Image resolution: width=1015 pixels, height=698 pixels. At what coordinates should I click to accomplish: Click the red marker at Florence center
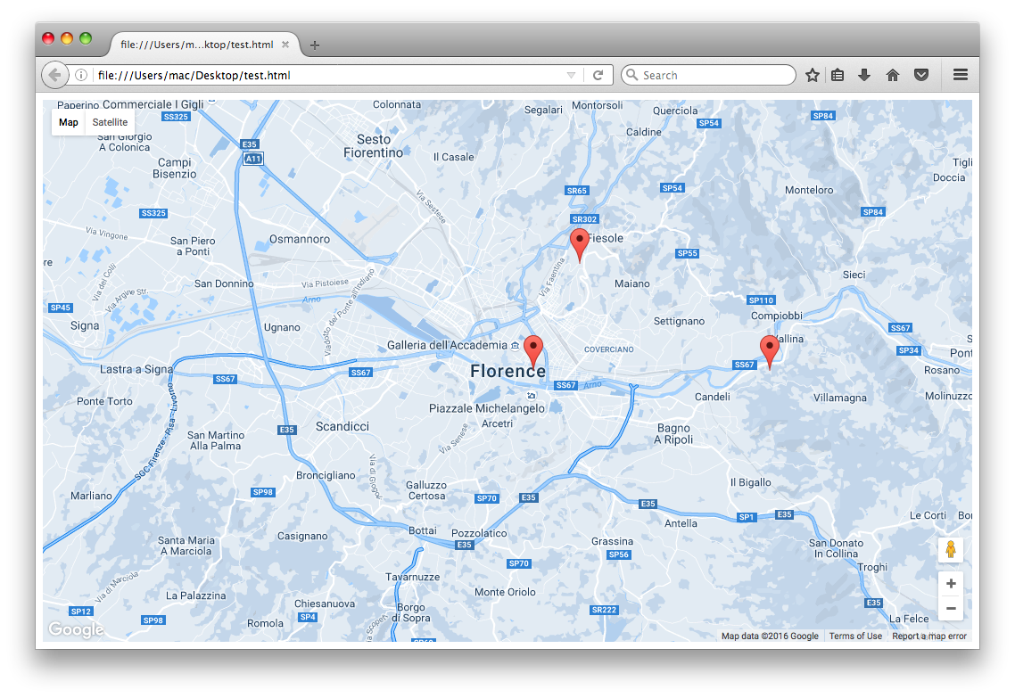(x=533, y=352)
